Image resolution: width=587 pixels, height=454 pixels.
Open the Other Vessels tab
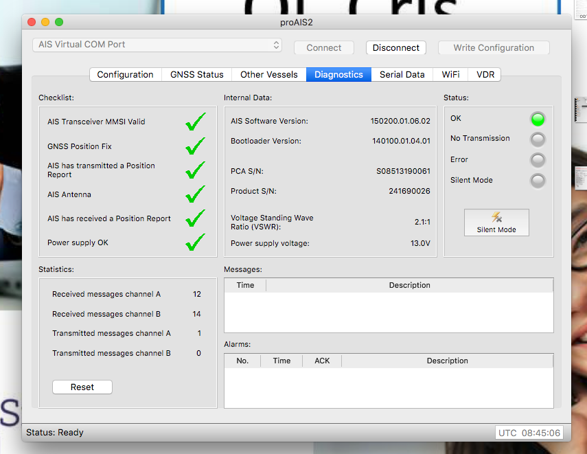pos(269,75)
